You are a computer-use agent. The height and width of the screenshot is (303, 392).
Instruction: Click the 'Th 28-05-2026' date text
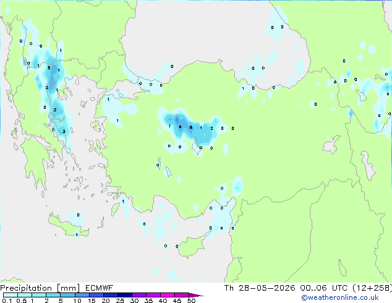260,288
